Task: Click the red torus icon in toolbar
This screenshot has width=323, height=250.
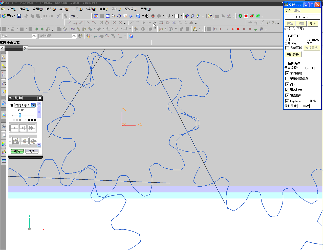Action: coord(252,16)
